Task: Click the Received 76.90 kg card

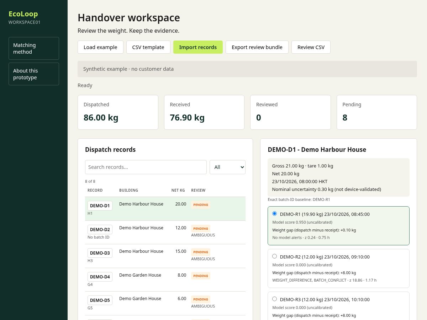Action: 204,112
